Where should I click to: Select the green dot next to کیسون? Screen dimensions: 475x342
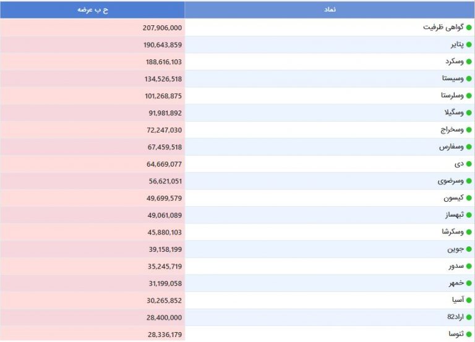click(x=469, y=198)
